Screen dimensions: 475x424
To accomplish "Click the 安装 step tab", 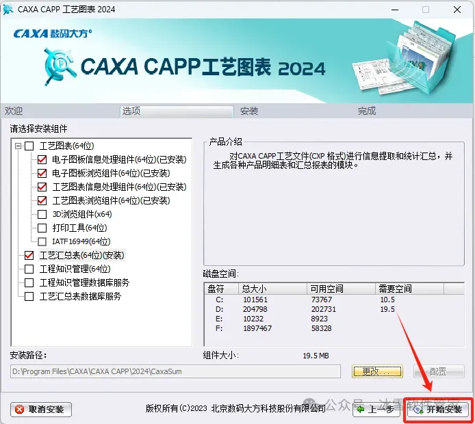I will tap(249, 111).
